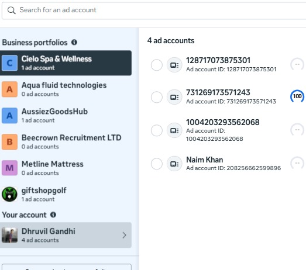Focus the Search for an ad account field
The height and width of the screenshot is (270, 306).
(154, 11)
